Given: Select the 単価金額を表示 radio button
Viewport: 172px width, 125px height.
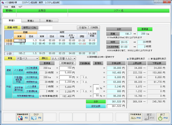Looking at the screenshot, I should click(149, 59).
